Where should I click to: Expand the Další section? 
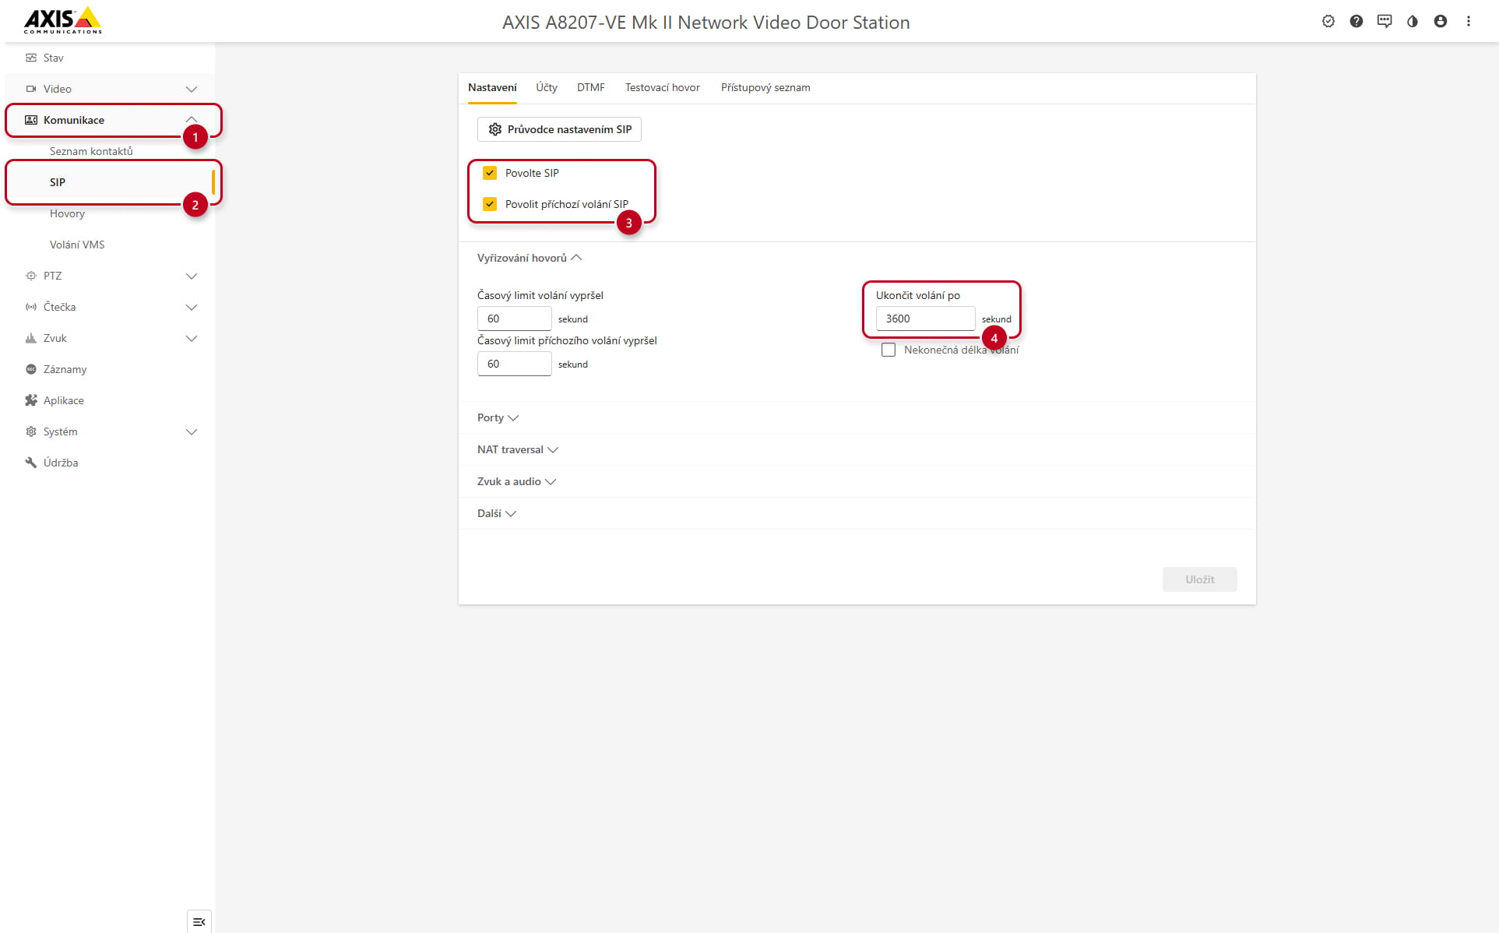click(497, 513)
